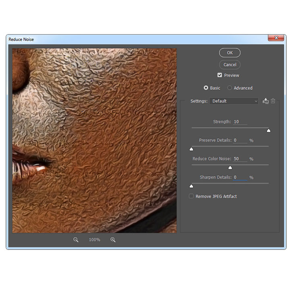Viewport: 292px width, 284px height.
Task: Click the Preserve Details value field
Action: [240, 140]
